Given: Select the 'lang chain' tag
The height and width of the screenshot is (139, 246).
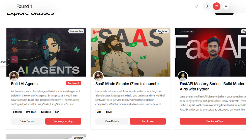Looking at the screenshot, I should click(x=31, y=111).
